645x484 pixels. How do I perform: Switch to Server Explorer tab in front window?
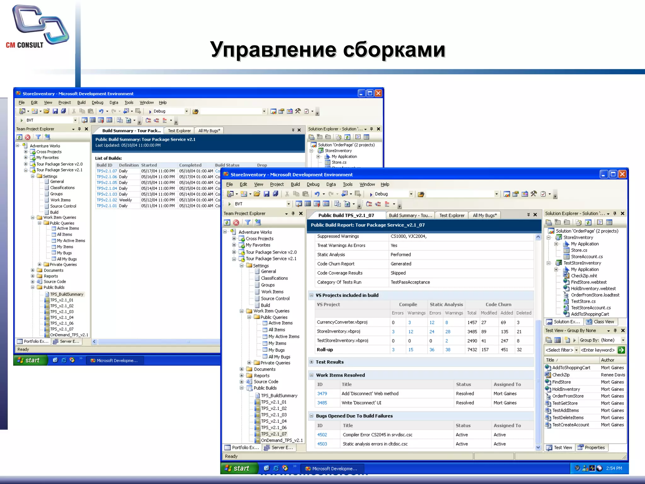pyautogui.click(x=279, y=447)
